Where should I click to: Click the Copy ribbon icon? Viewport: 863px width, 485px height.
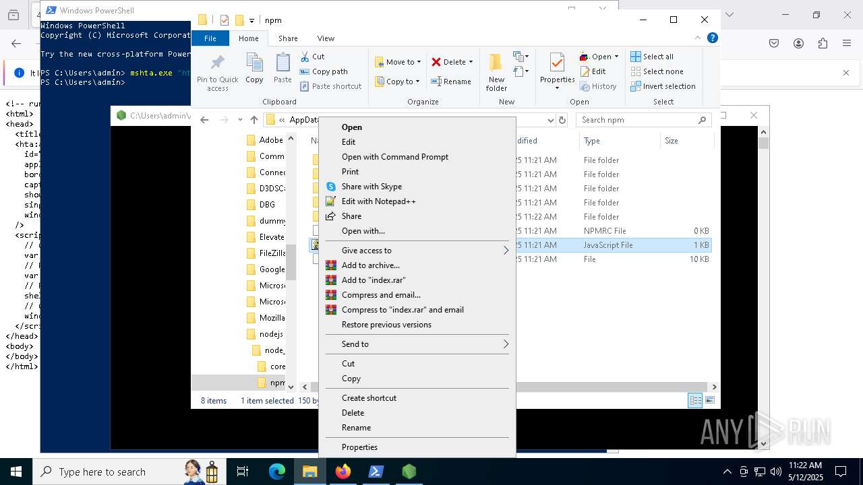[254, 68]
